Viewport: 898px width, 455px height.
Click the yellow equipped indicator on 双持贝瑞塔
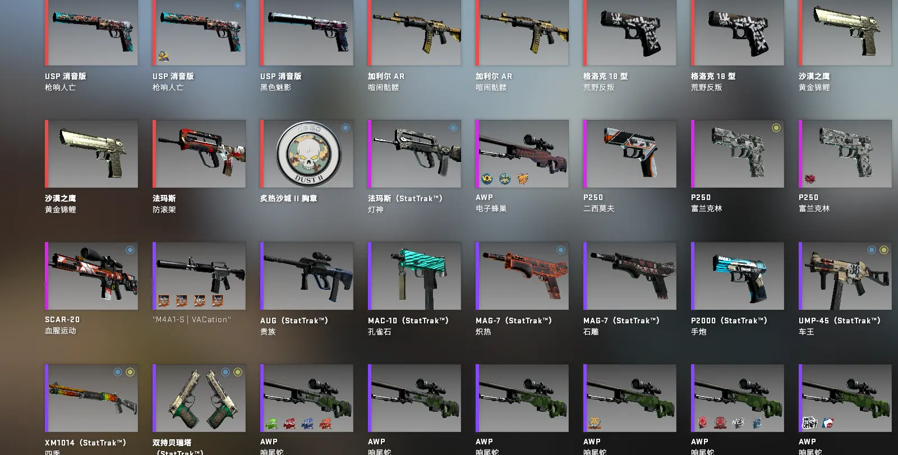click(238, 372)
